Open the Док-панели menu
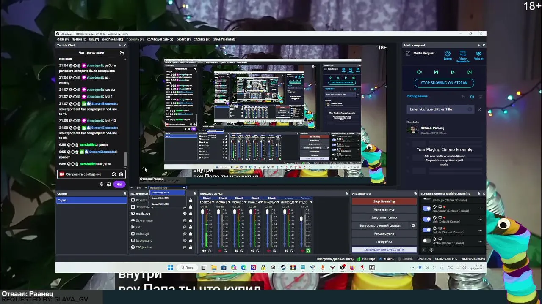The image size is (542, 304). point(112,39)
